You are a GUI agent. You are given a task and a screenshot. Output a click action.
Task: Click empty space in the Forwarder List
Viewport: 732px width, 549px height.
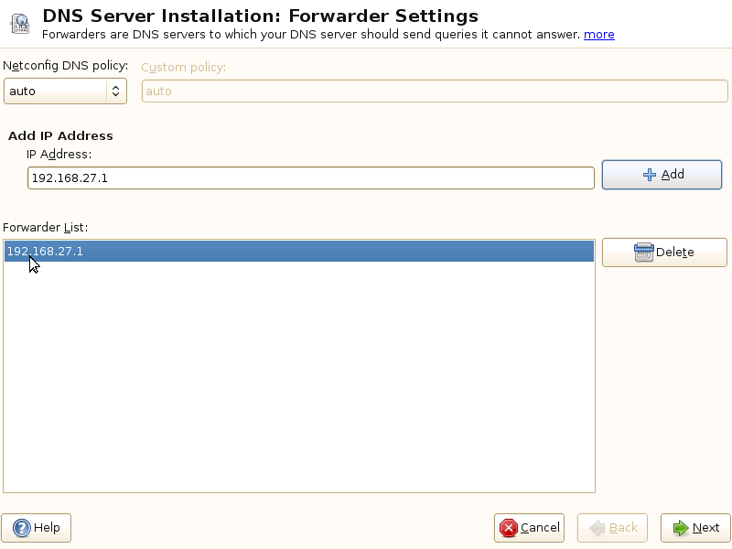pos(299,384)
